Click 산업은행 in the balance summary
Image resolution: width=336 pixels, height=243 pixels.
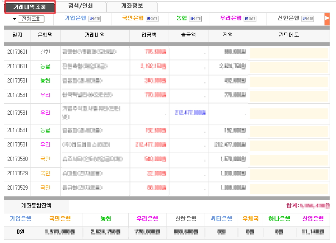pos(313,219)
